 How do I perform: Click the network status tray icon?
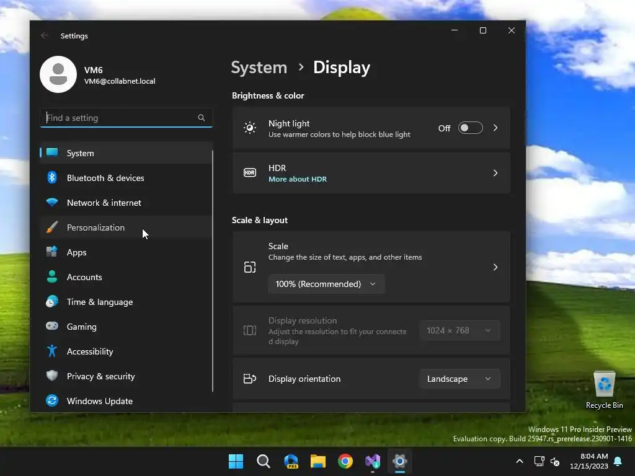click(539, 461)
